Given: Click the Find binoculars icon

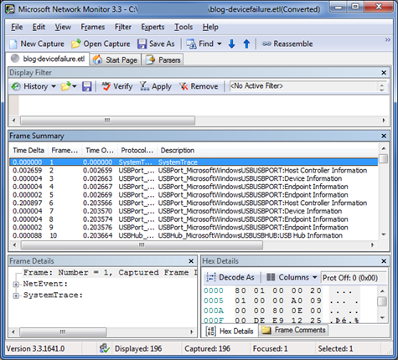Looking at the screenshot, I should click(x=191, y=44).
